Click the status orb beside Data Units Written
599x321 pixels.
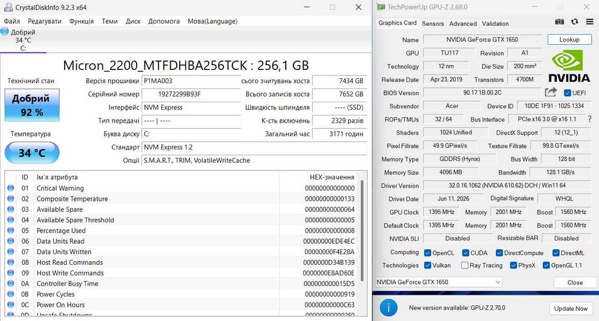(x=11, y=252)
